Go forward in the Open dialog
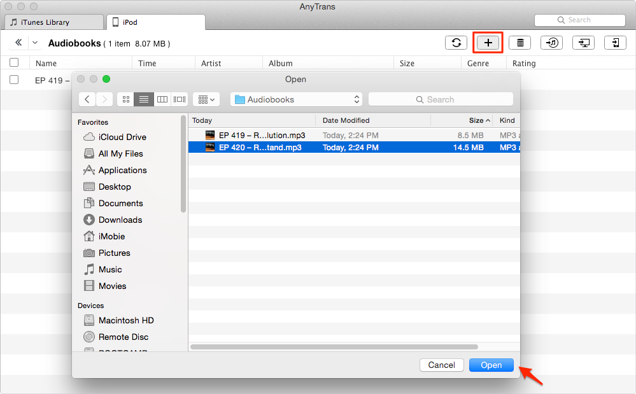636x394 pixels. [x=104, y=99]
